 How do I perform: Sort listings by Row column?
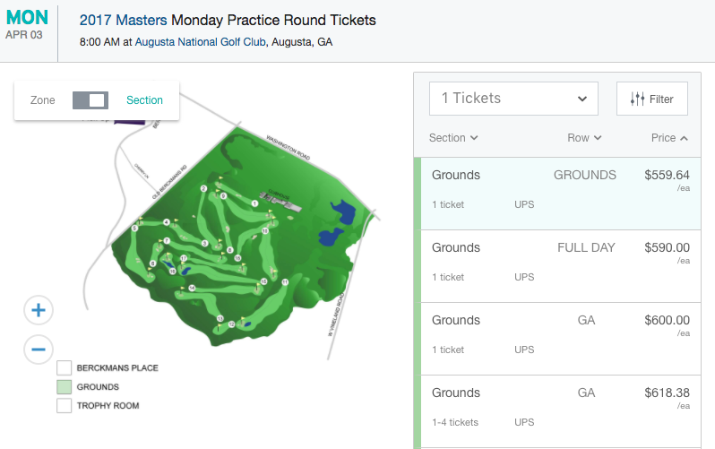(584, 138)
